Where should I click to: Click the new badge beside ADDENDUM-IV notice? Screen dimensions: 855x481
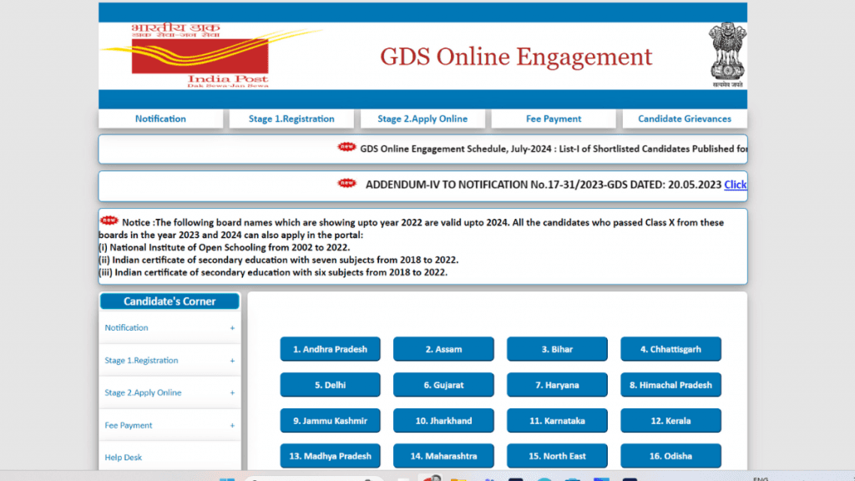click(x=347, y=184)
